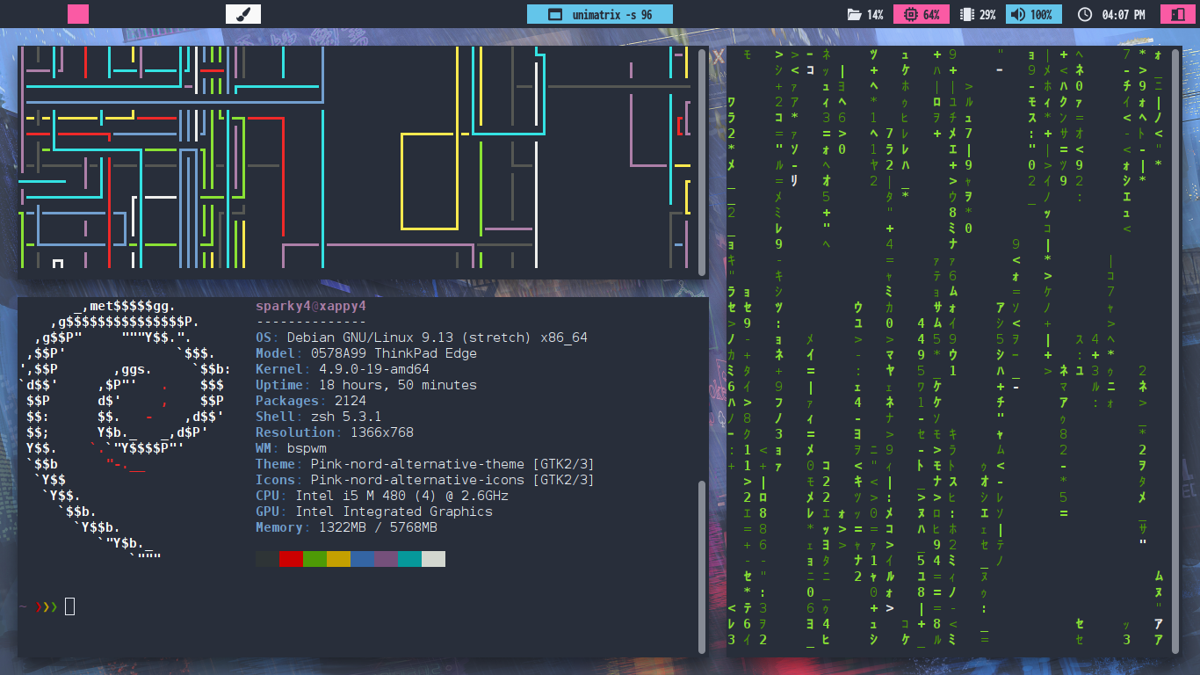Click the memory module icon beside 29%
Image resolution: width=1200 pixels, height=675 pixels.
point(967,15)
